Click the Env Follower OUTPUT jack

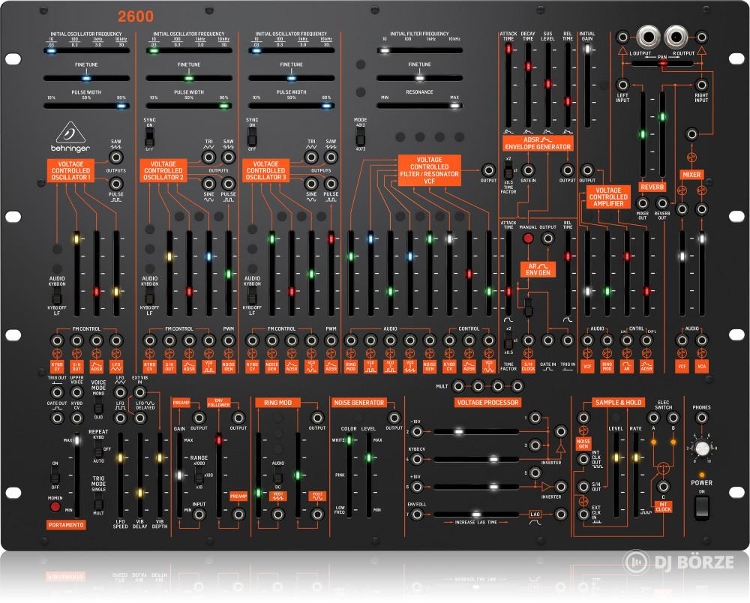click(238, 418)
